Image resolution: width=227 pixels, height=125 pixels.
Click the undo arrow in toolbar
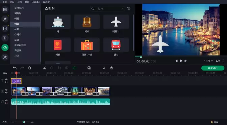(x=15, y=68)
